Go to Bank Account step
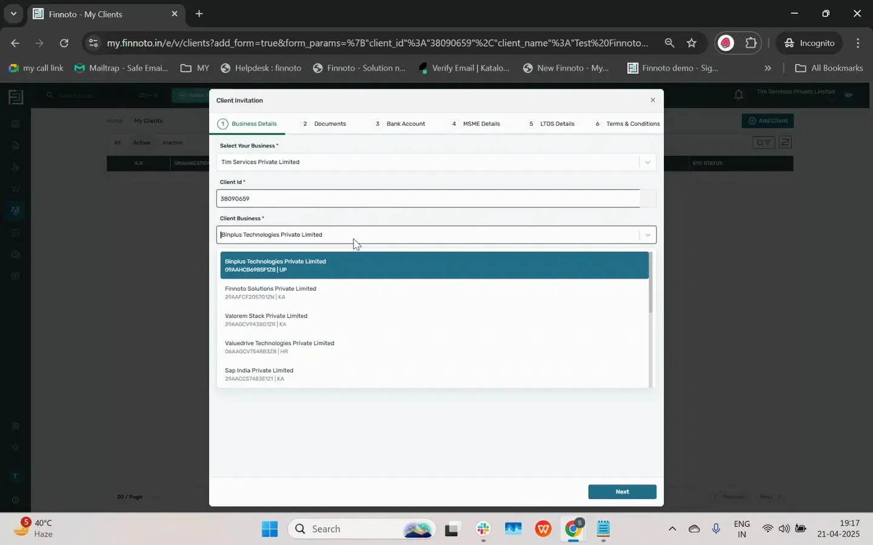Viewport: 873px width, 545px height. point(400,124)
